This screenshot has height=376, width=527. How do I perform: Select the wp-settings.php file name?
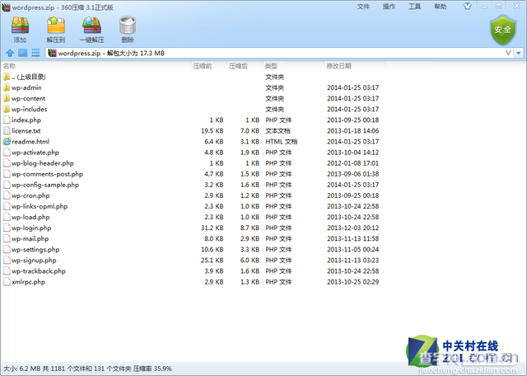[x=35, y=250]
